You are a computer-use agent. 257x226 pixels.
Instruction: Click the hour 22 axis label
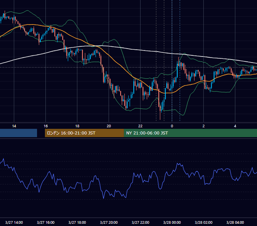click(x=140, y=126)
